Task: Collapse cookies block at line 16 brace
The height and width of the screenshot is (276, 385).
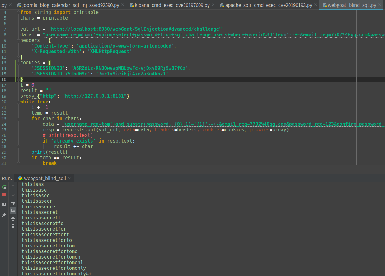Action: [x=18, y=79]
